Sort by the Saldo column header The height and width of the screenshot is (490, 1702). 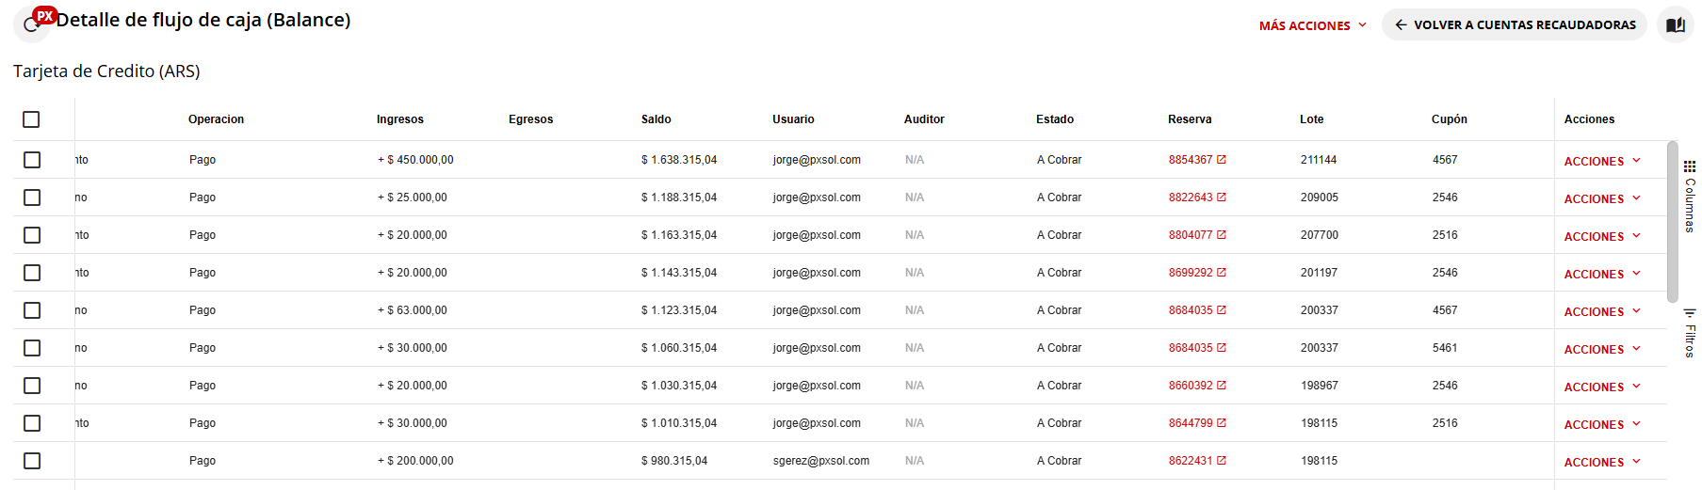[656, 119]
